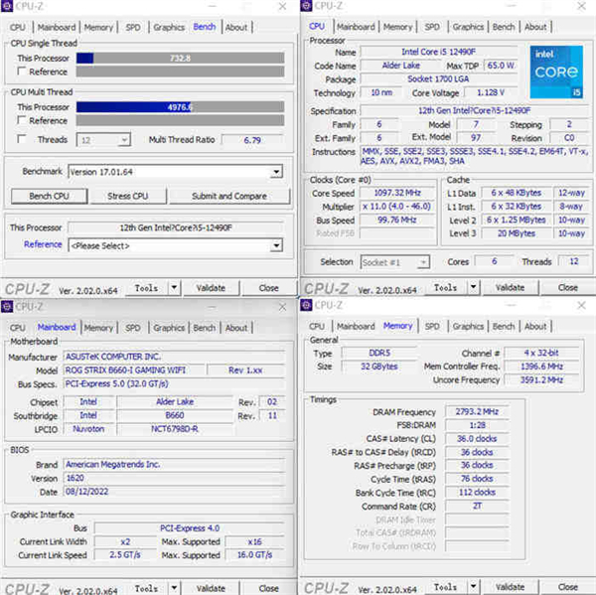Click Tools button in Mainboard window
Image resolution: width=596 pixels, height=595 pixels.
point(146,588)
